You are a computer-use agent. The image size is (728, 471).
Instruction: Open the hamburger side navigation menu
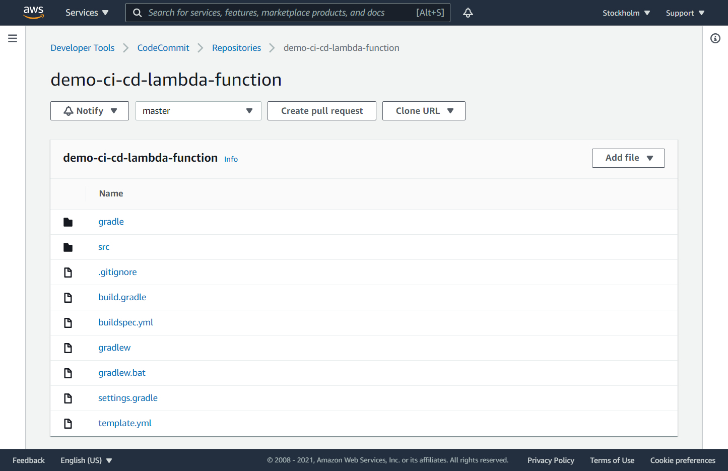click(x=13, y=38)
